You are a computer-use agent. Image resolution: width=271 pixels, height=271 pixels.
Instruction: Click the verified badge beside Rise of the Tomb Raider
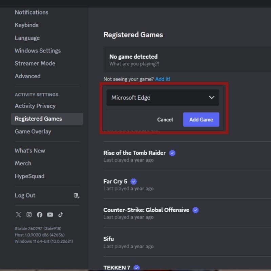(172, 153)
